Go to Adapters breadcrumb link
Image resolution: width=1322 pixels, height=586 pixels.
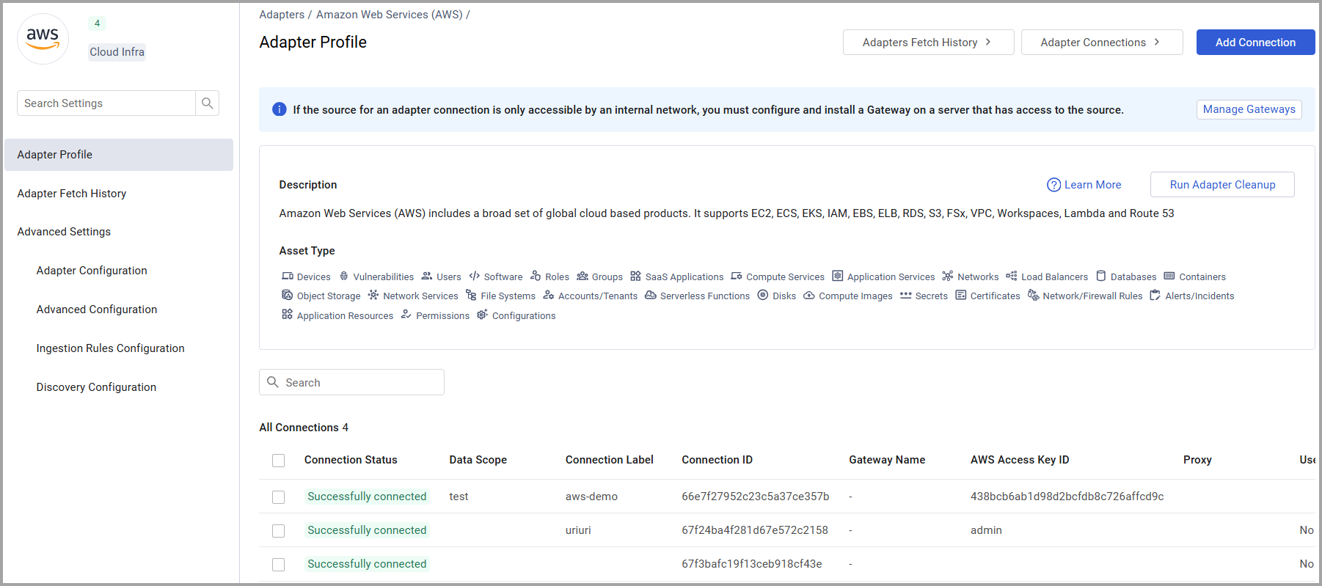point(282,15)
